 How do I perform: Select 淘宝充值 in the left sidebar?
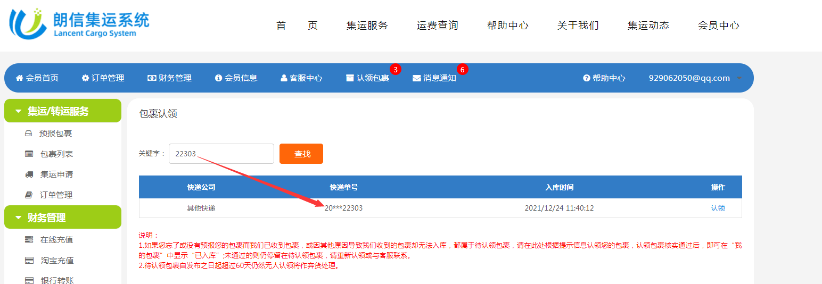(57, 261)
